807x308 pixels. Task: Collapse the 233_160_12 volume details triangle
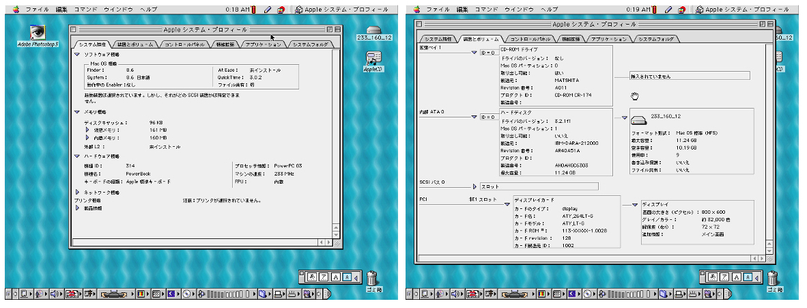click(625, 117)
